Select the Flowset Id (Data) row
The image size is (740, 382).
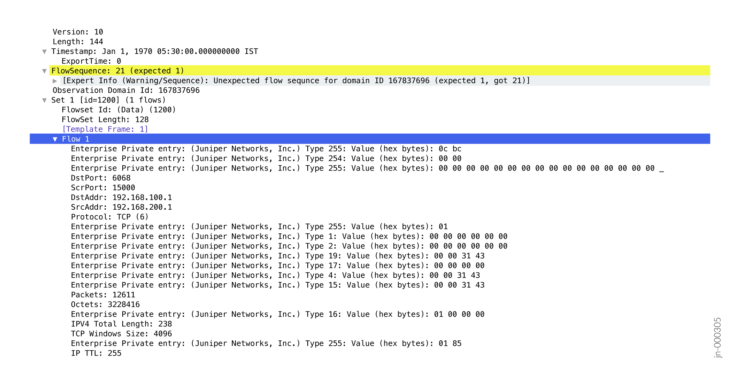[x=119, y=110]
